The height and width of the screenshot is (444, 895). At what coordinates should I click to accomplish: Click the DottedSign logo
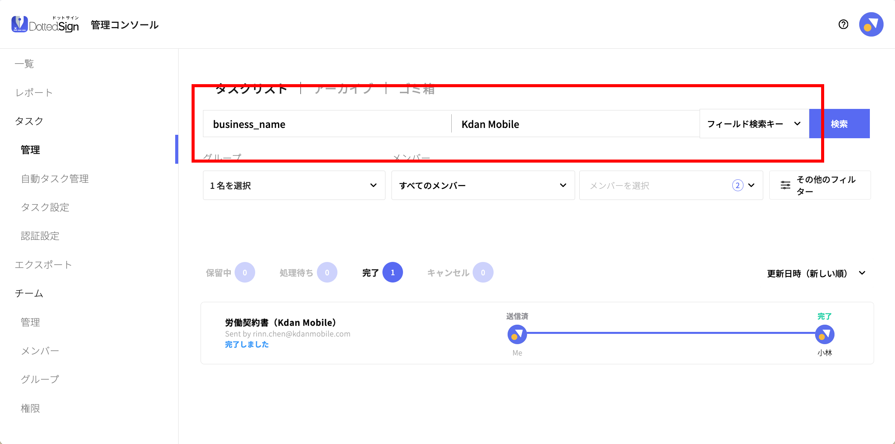click(x=45, y=24)
